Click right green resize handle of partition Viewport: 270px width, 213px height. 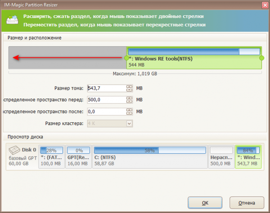coord(261,58)
